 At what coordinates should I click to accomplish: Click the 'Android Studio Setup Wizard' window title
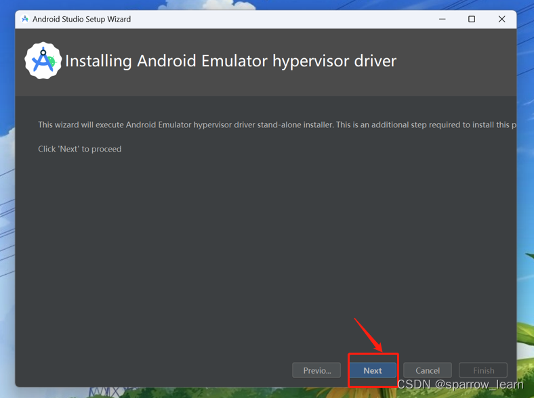pos(81,19)
